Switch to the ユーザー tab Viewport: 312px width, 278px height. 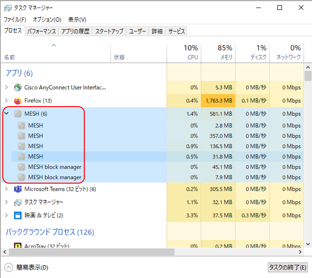coord(137,31)
